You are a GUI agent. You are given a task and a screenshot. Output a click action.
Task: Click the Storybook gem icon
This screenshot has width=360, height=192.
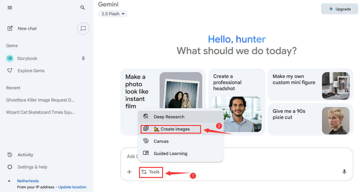click(x=9, y=58)
